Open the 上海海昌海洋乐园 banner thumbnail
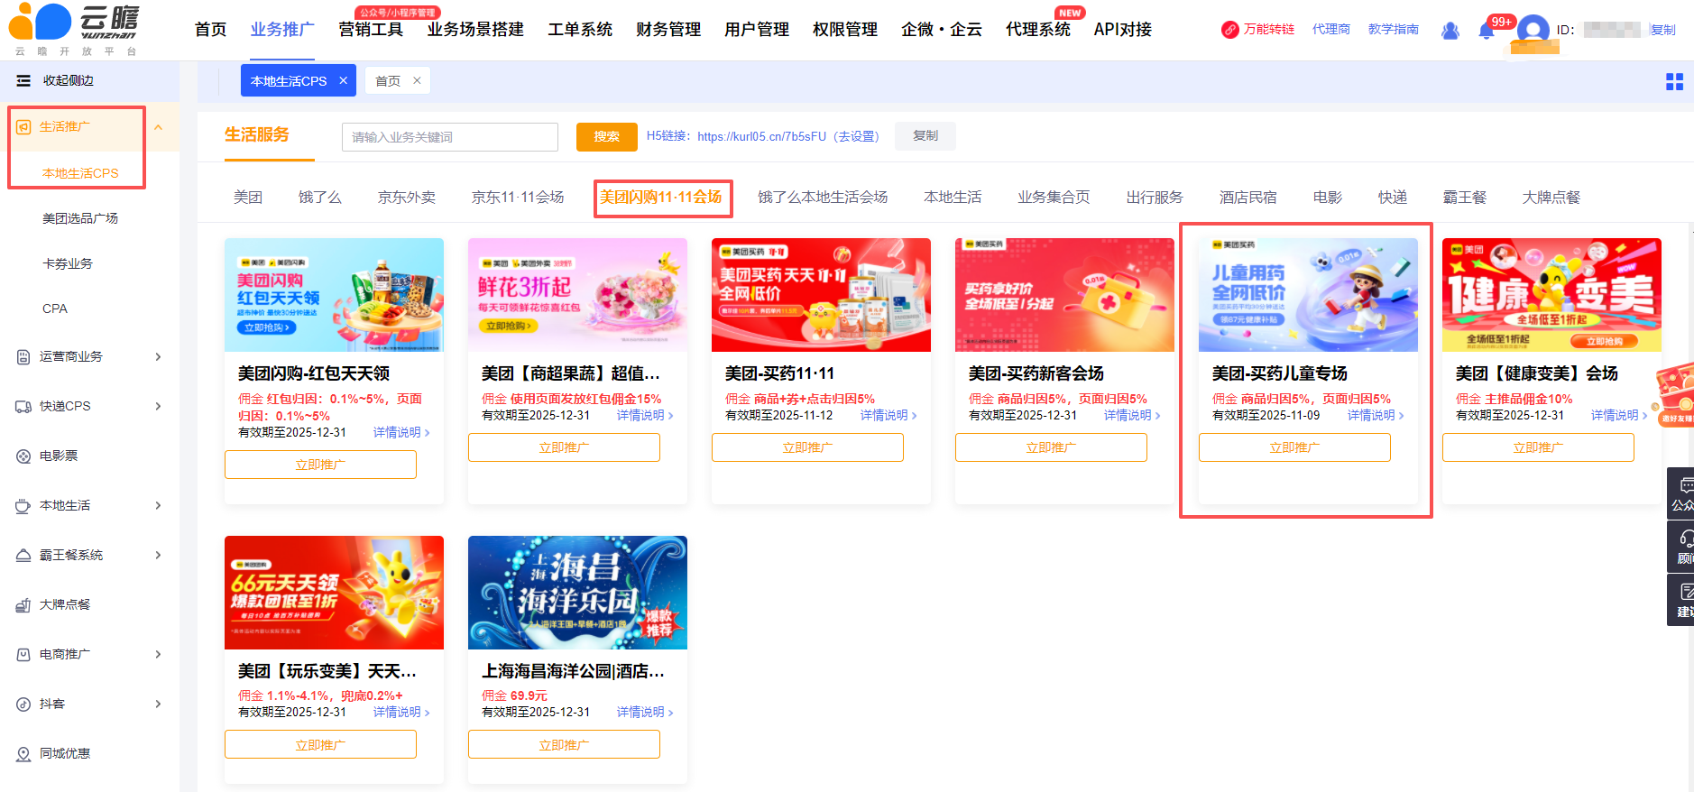Screen dimensions: 1694x792 coord(577,593)
